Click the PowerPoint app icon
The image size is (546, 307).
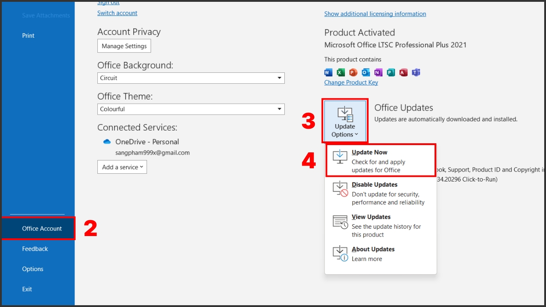[353, 72]
